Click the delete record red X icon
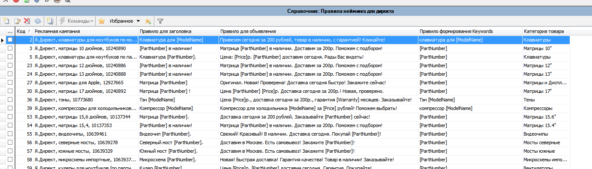592x169 pixels. click(x=27, y=21)
